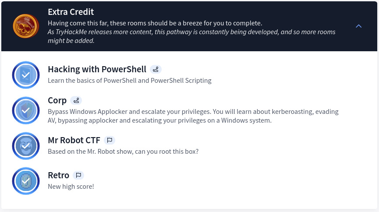Click 'can you root this box?' description

[123, 152]
